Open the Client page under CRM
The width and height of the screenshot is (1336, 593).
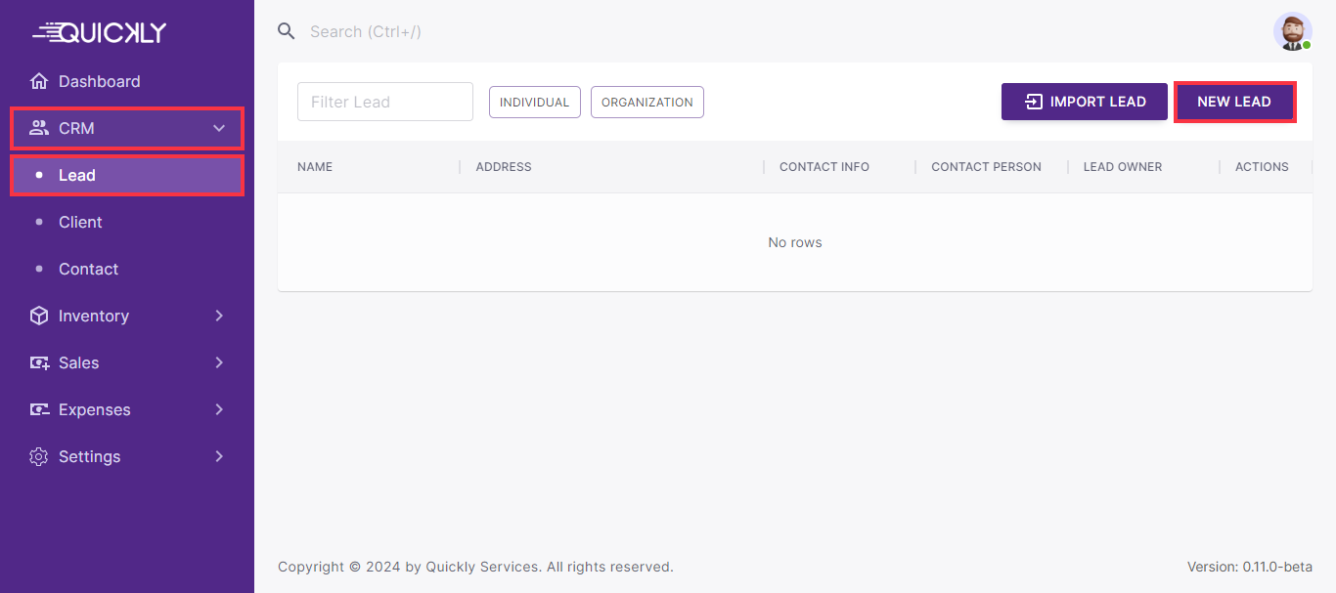tap(80, 222)
